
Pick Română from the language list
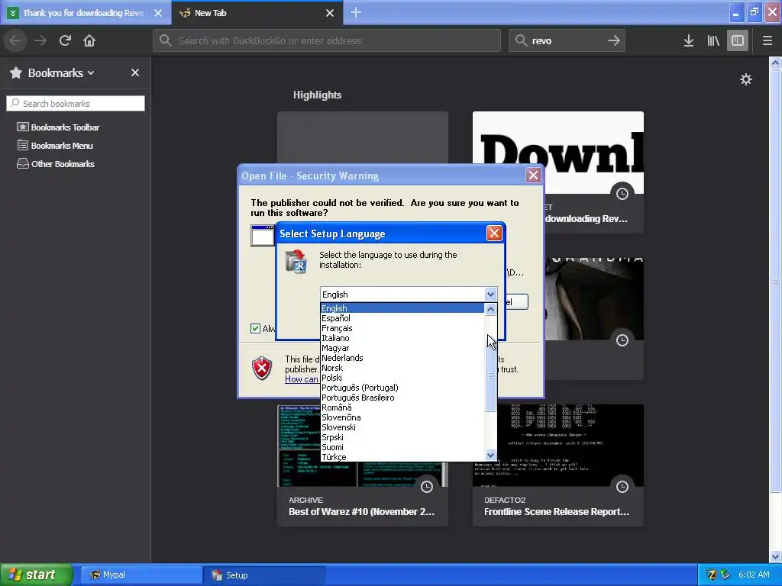coord(402,407)
